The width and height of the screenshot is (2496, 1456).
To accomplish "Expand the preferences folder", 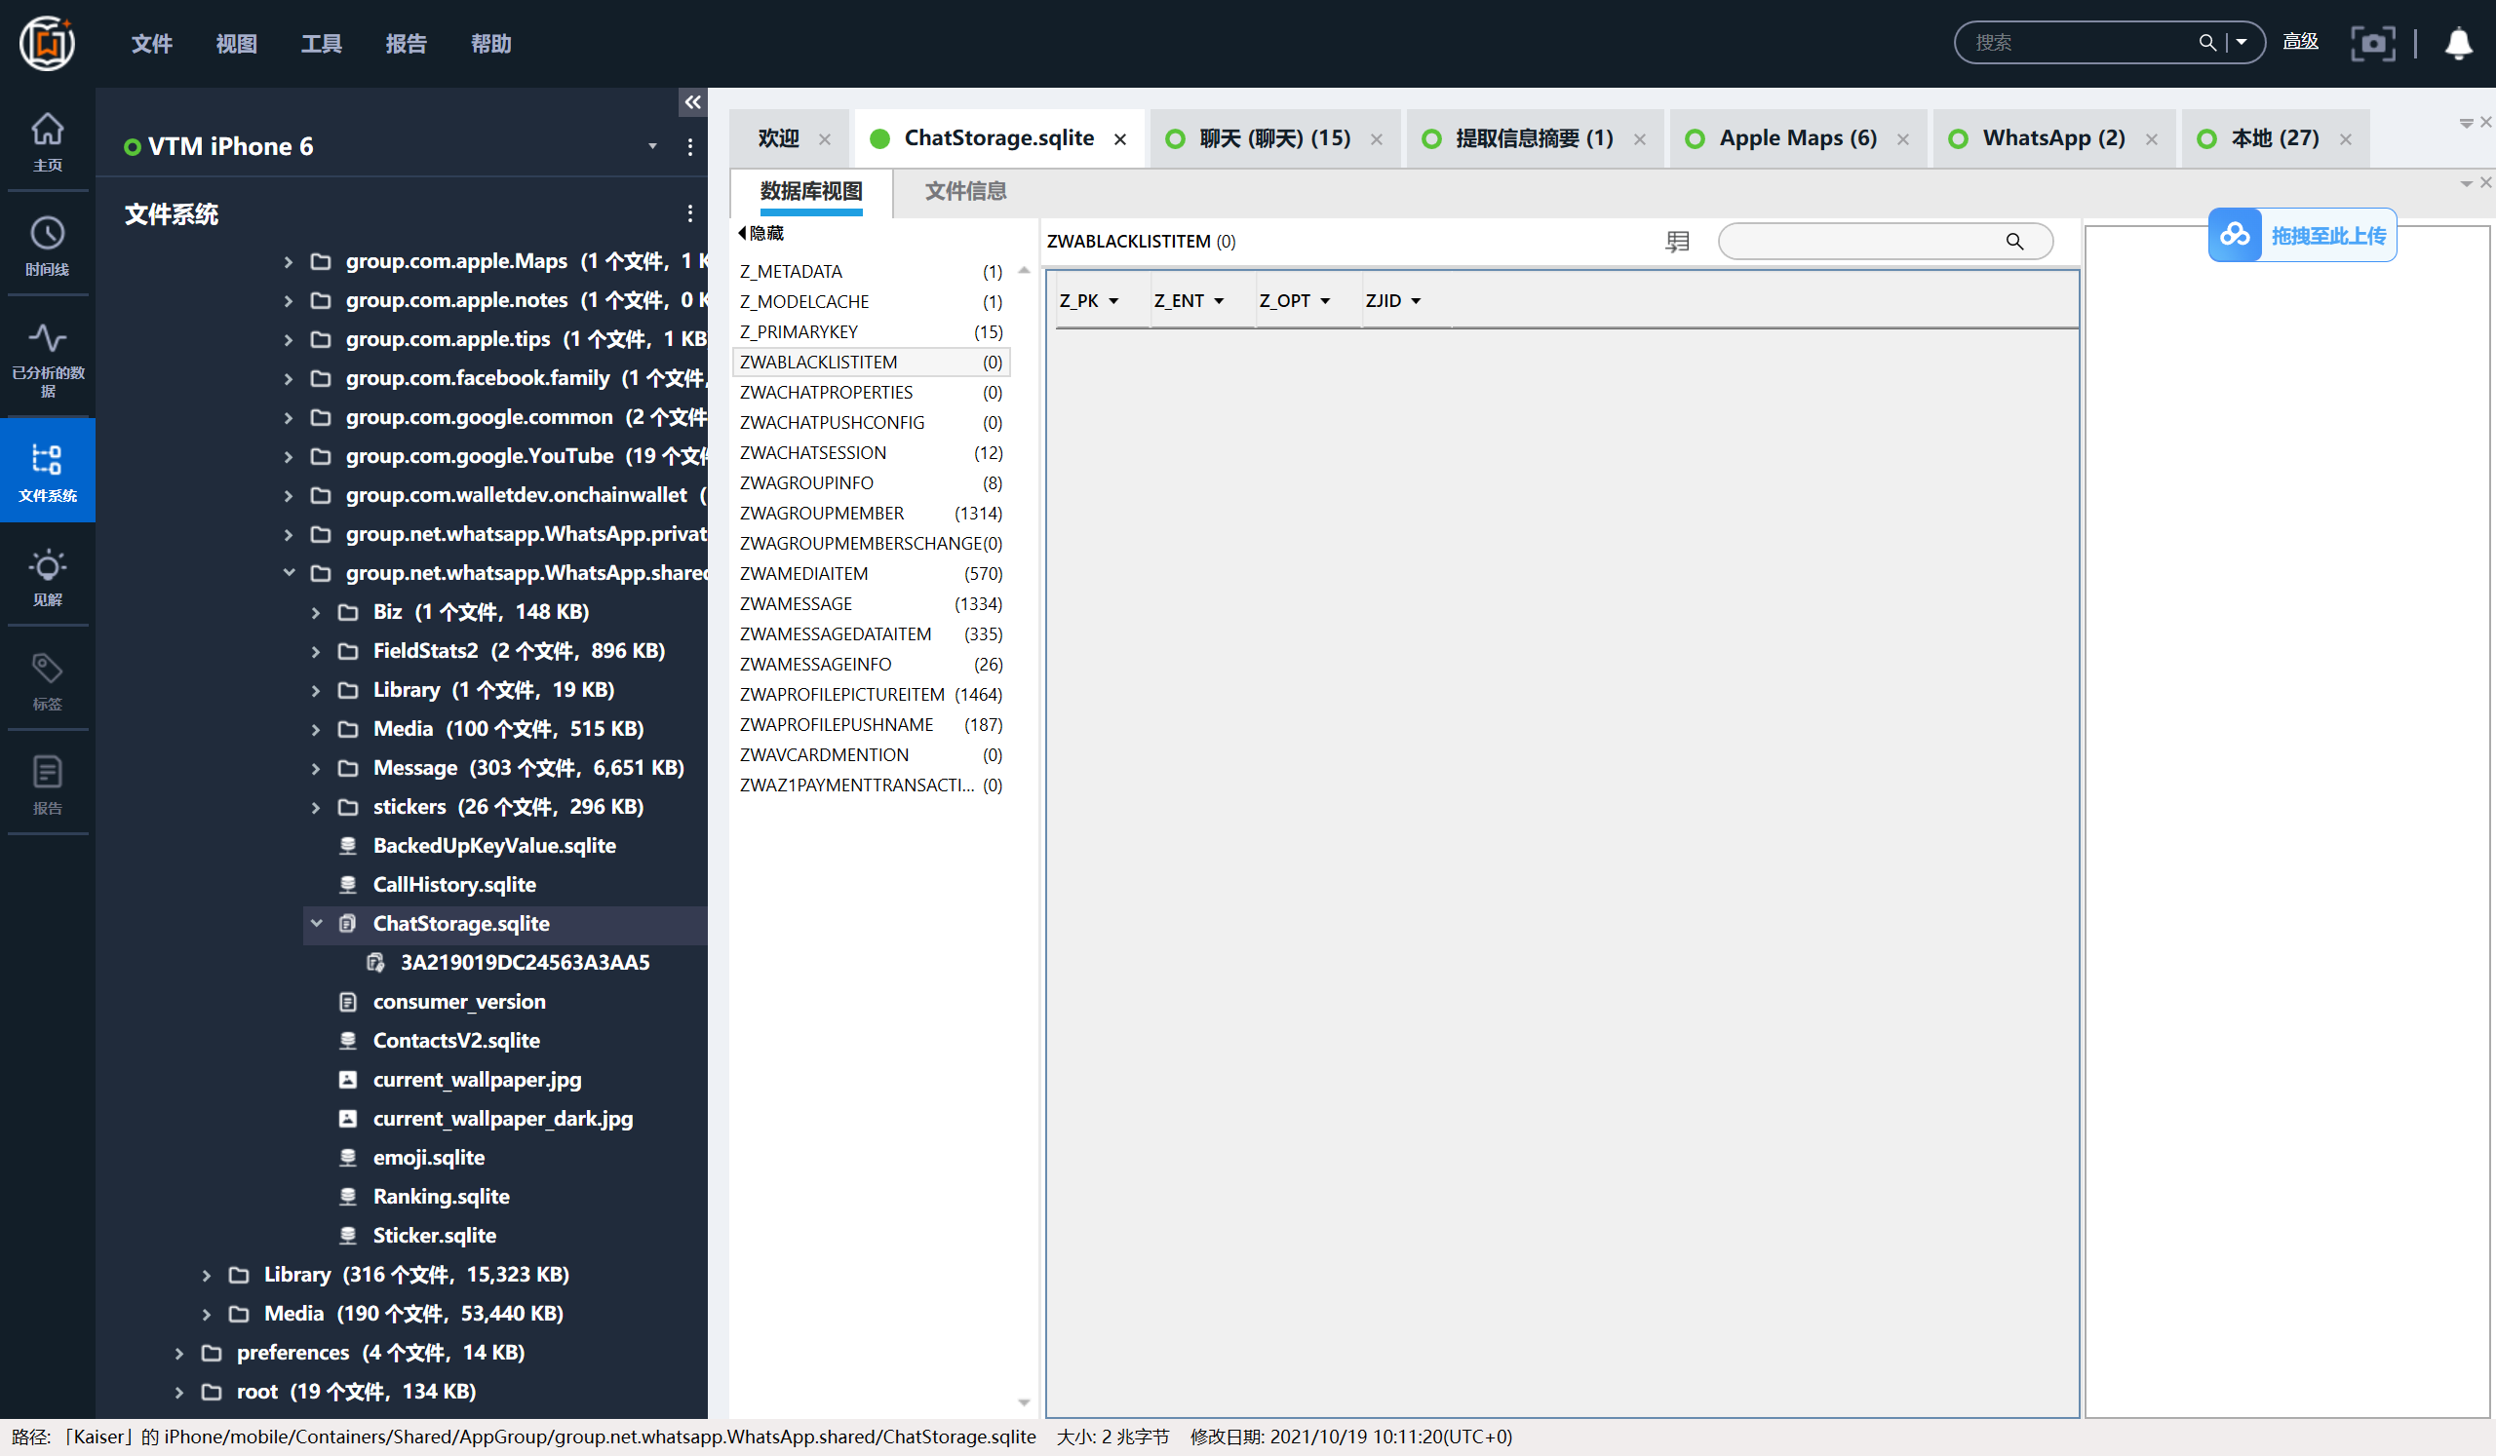I will tap(179, 1353).
